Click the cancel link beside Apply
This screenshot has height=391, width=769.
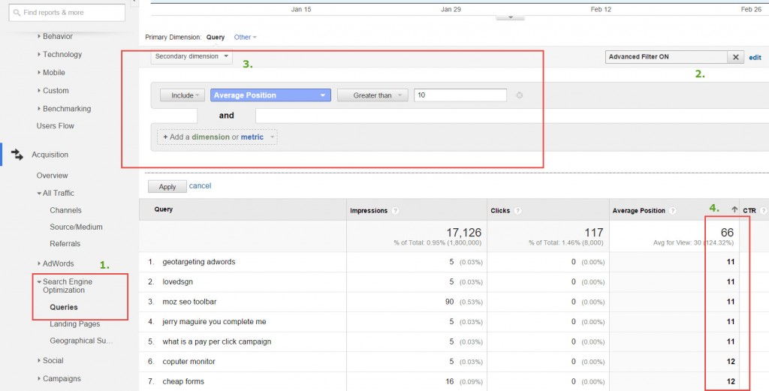coord(200,186)
